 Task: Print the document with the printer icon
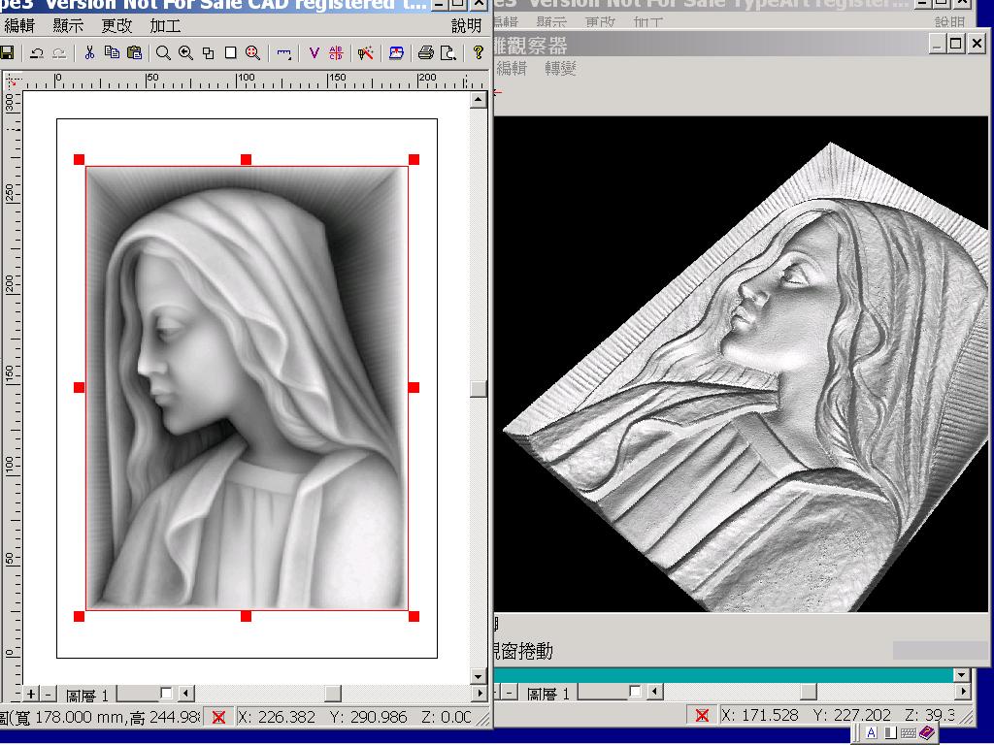(x=426, y=52)
